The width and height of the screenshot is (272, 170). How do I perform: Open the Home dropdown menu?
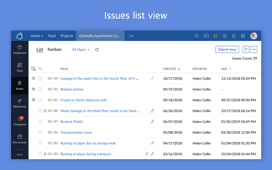(x=37, y=36)
